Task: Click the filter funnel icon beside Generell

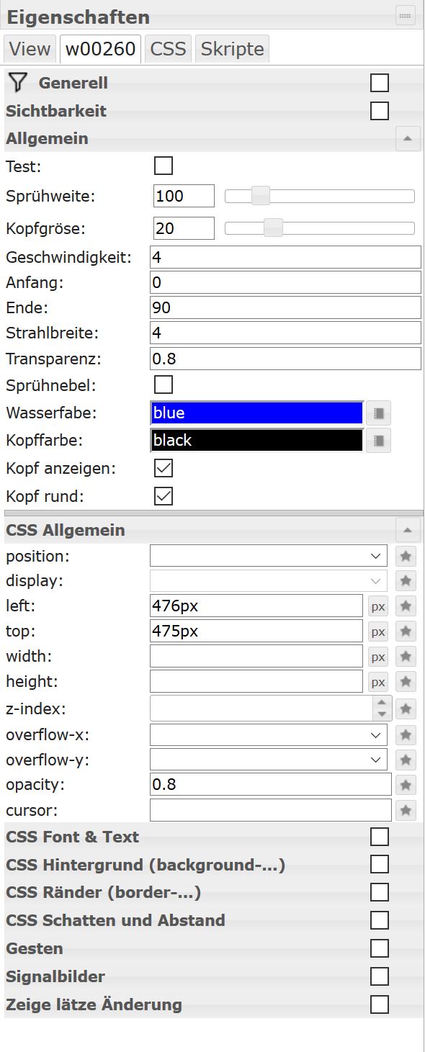Action: [x=18, y=83]
